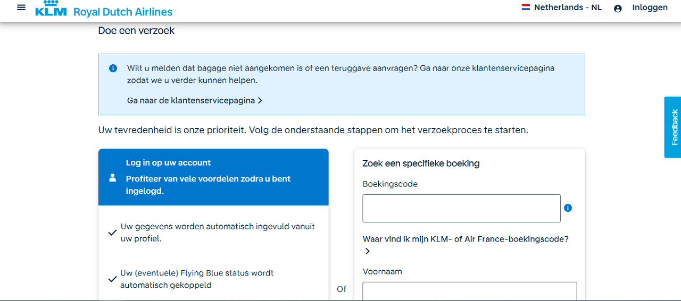Image resolution: width=681 pixels, height=301 pixels.
Task: Select 'Doe een verzoek' heading text
Action: pyautogui.click(x=136, y=31)
